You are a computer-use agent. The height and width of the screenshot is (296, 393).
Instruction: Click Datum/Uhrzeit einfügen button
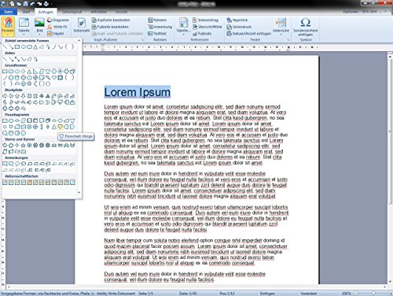tap(248, 34)
